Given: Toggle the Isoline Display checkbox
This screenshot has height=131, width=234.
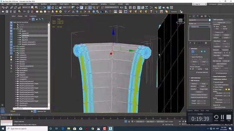Looking at the screenshot, I should click(x=214, y=87).
